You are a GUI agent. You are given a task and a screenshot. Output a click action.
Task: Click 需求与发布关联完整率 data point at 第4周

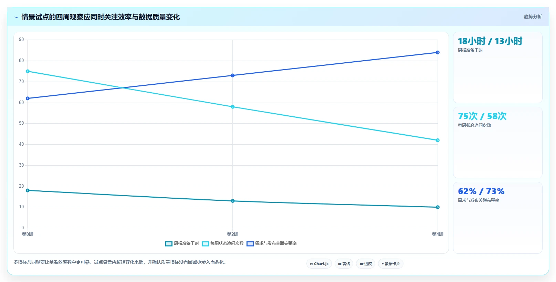tap(438, 52)
